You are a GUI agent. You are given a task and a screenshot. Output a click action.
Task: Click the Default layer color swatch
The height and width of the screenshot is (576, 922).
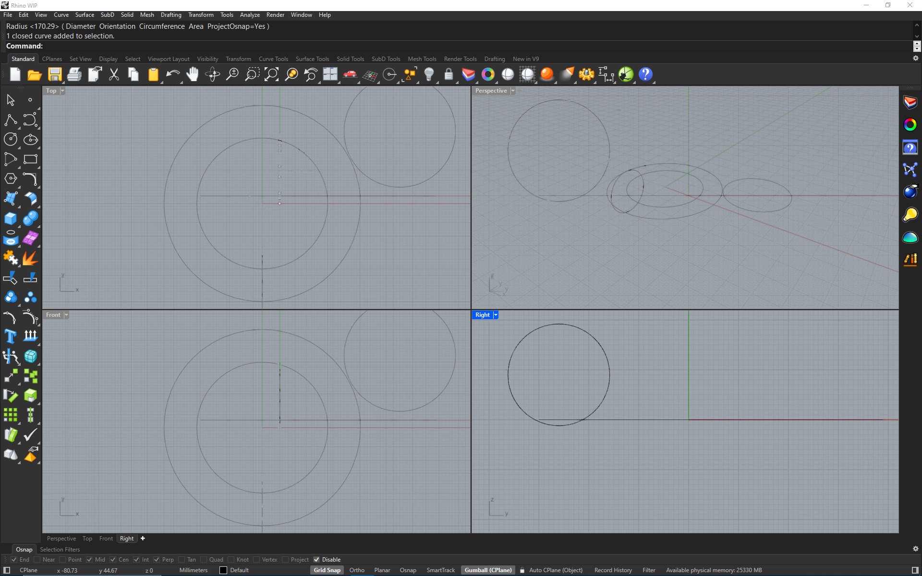[x=223, y=570]
